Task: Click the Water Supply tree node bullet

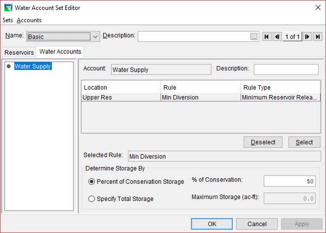Action: [9, 67]
